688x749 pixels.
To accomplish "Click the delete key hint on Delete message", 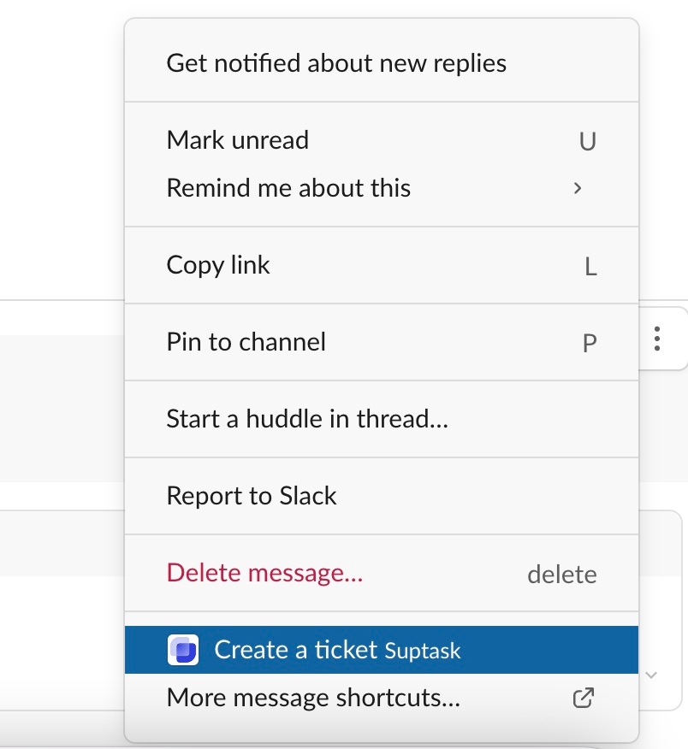I will [x=561, y=574].
